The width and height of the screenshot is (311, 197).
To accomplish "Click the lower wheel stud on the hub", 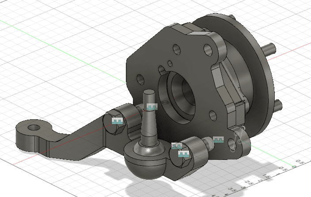I will [x=280, y=105].
